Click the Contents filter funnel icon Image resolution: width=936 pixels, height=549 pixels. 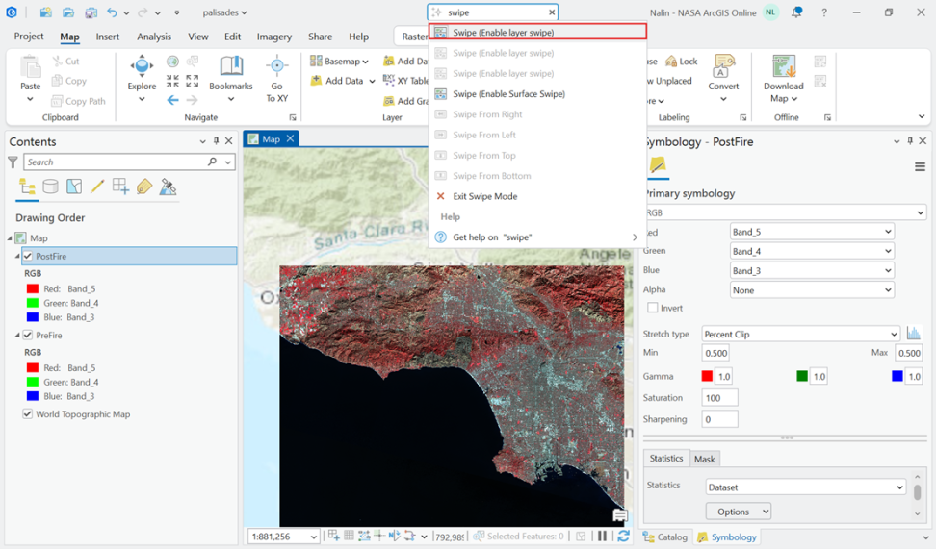13,162
